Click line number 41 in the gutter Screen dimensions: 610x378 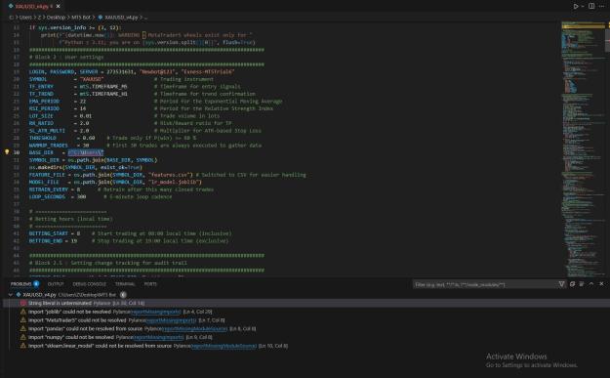(17, 233)
